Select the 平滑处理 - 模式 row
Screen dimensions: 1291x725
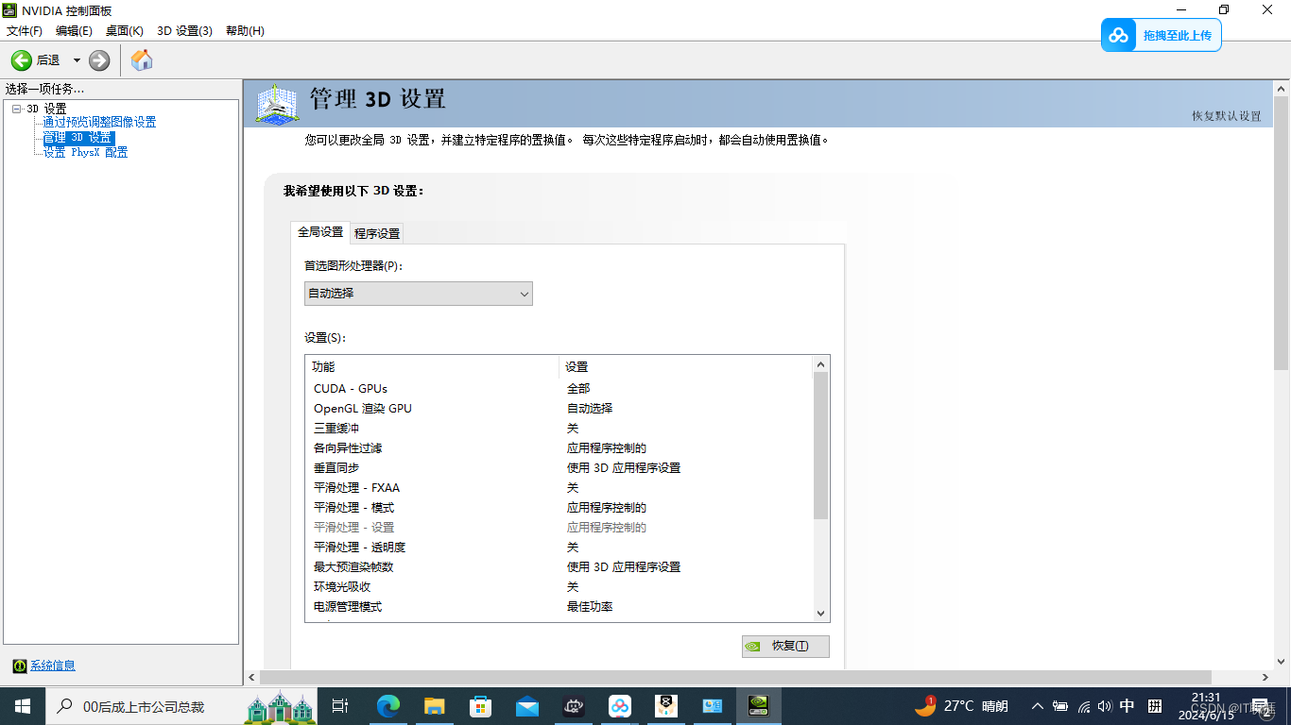coord(558,508)
